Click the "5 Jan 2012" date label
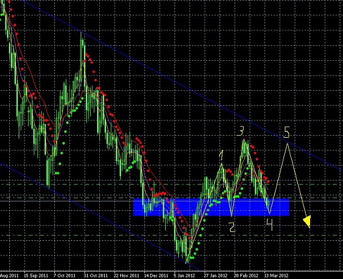Screen dimensions: 343x279 tap(184, 276)
